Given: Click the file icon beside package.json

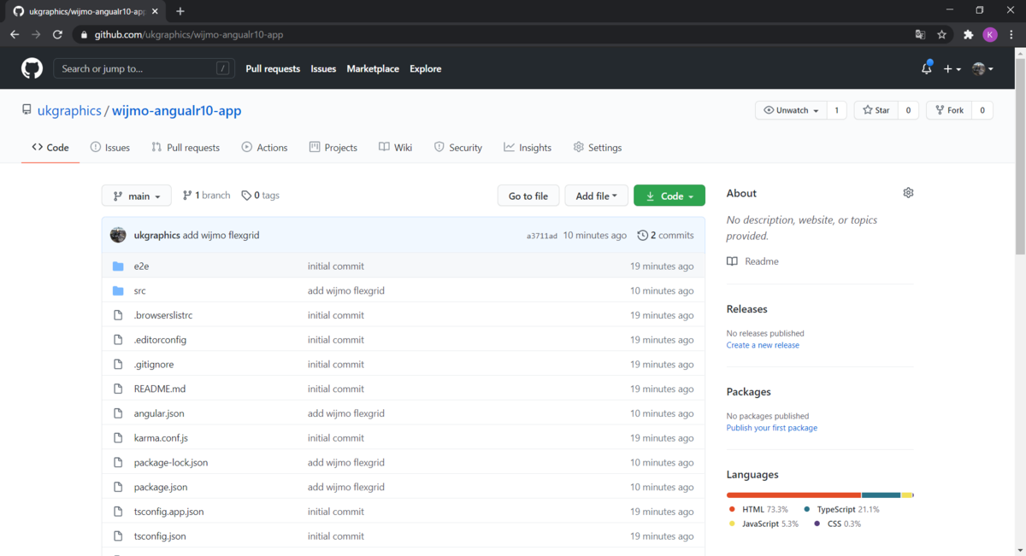Looking at the screenshot, I should click(118, 487).
